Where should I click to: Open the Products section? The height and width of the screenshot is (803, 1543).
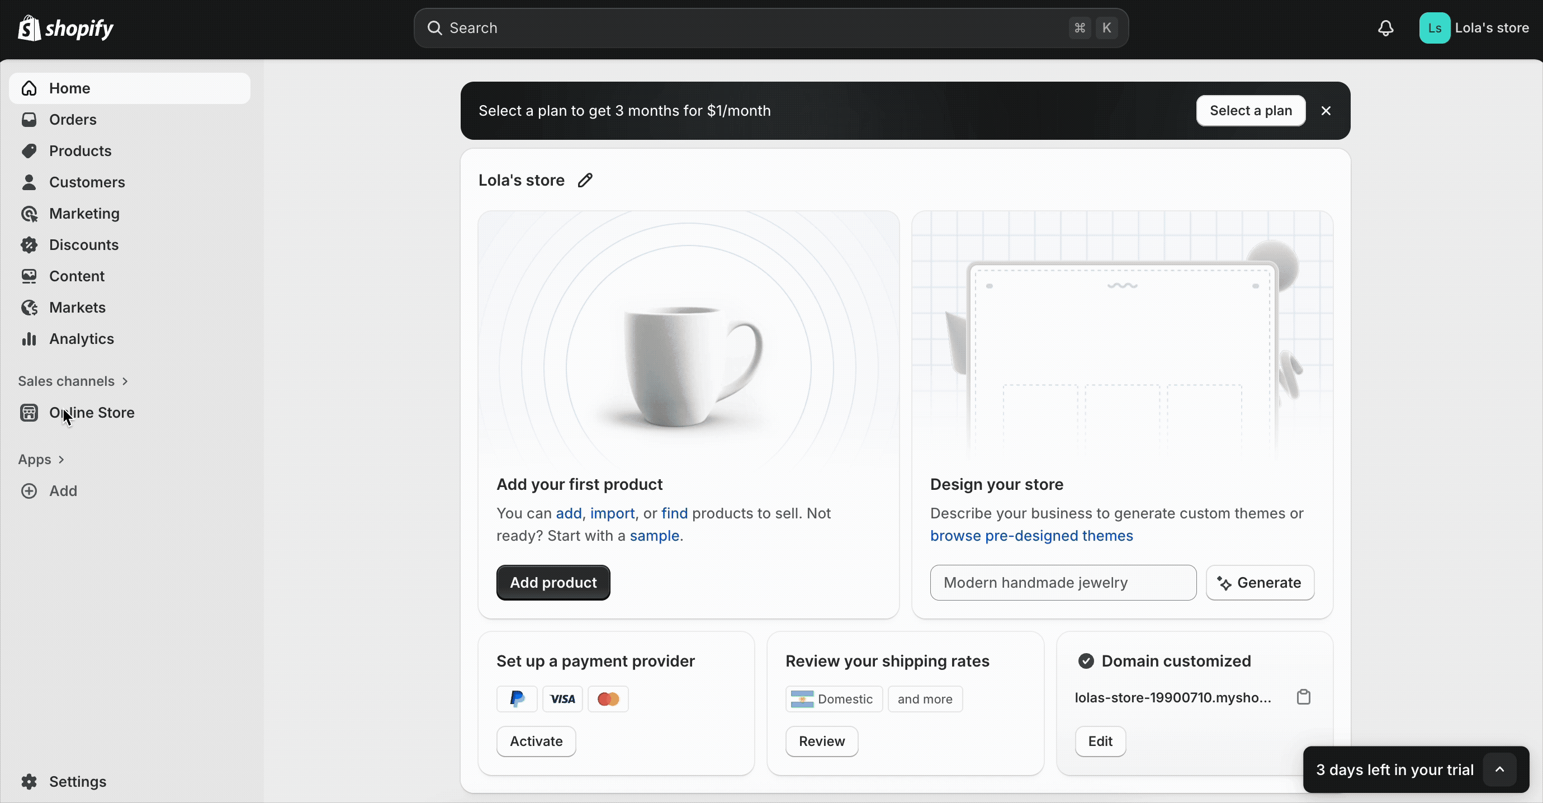[x=79, y=151]
